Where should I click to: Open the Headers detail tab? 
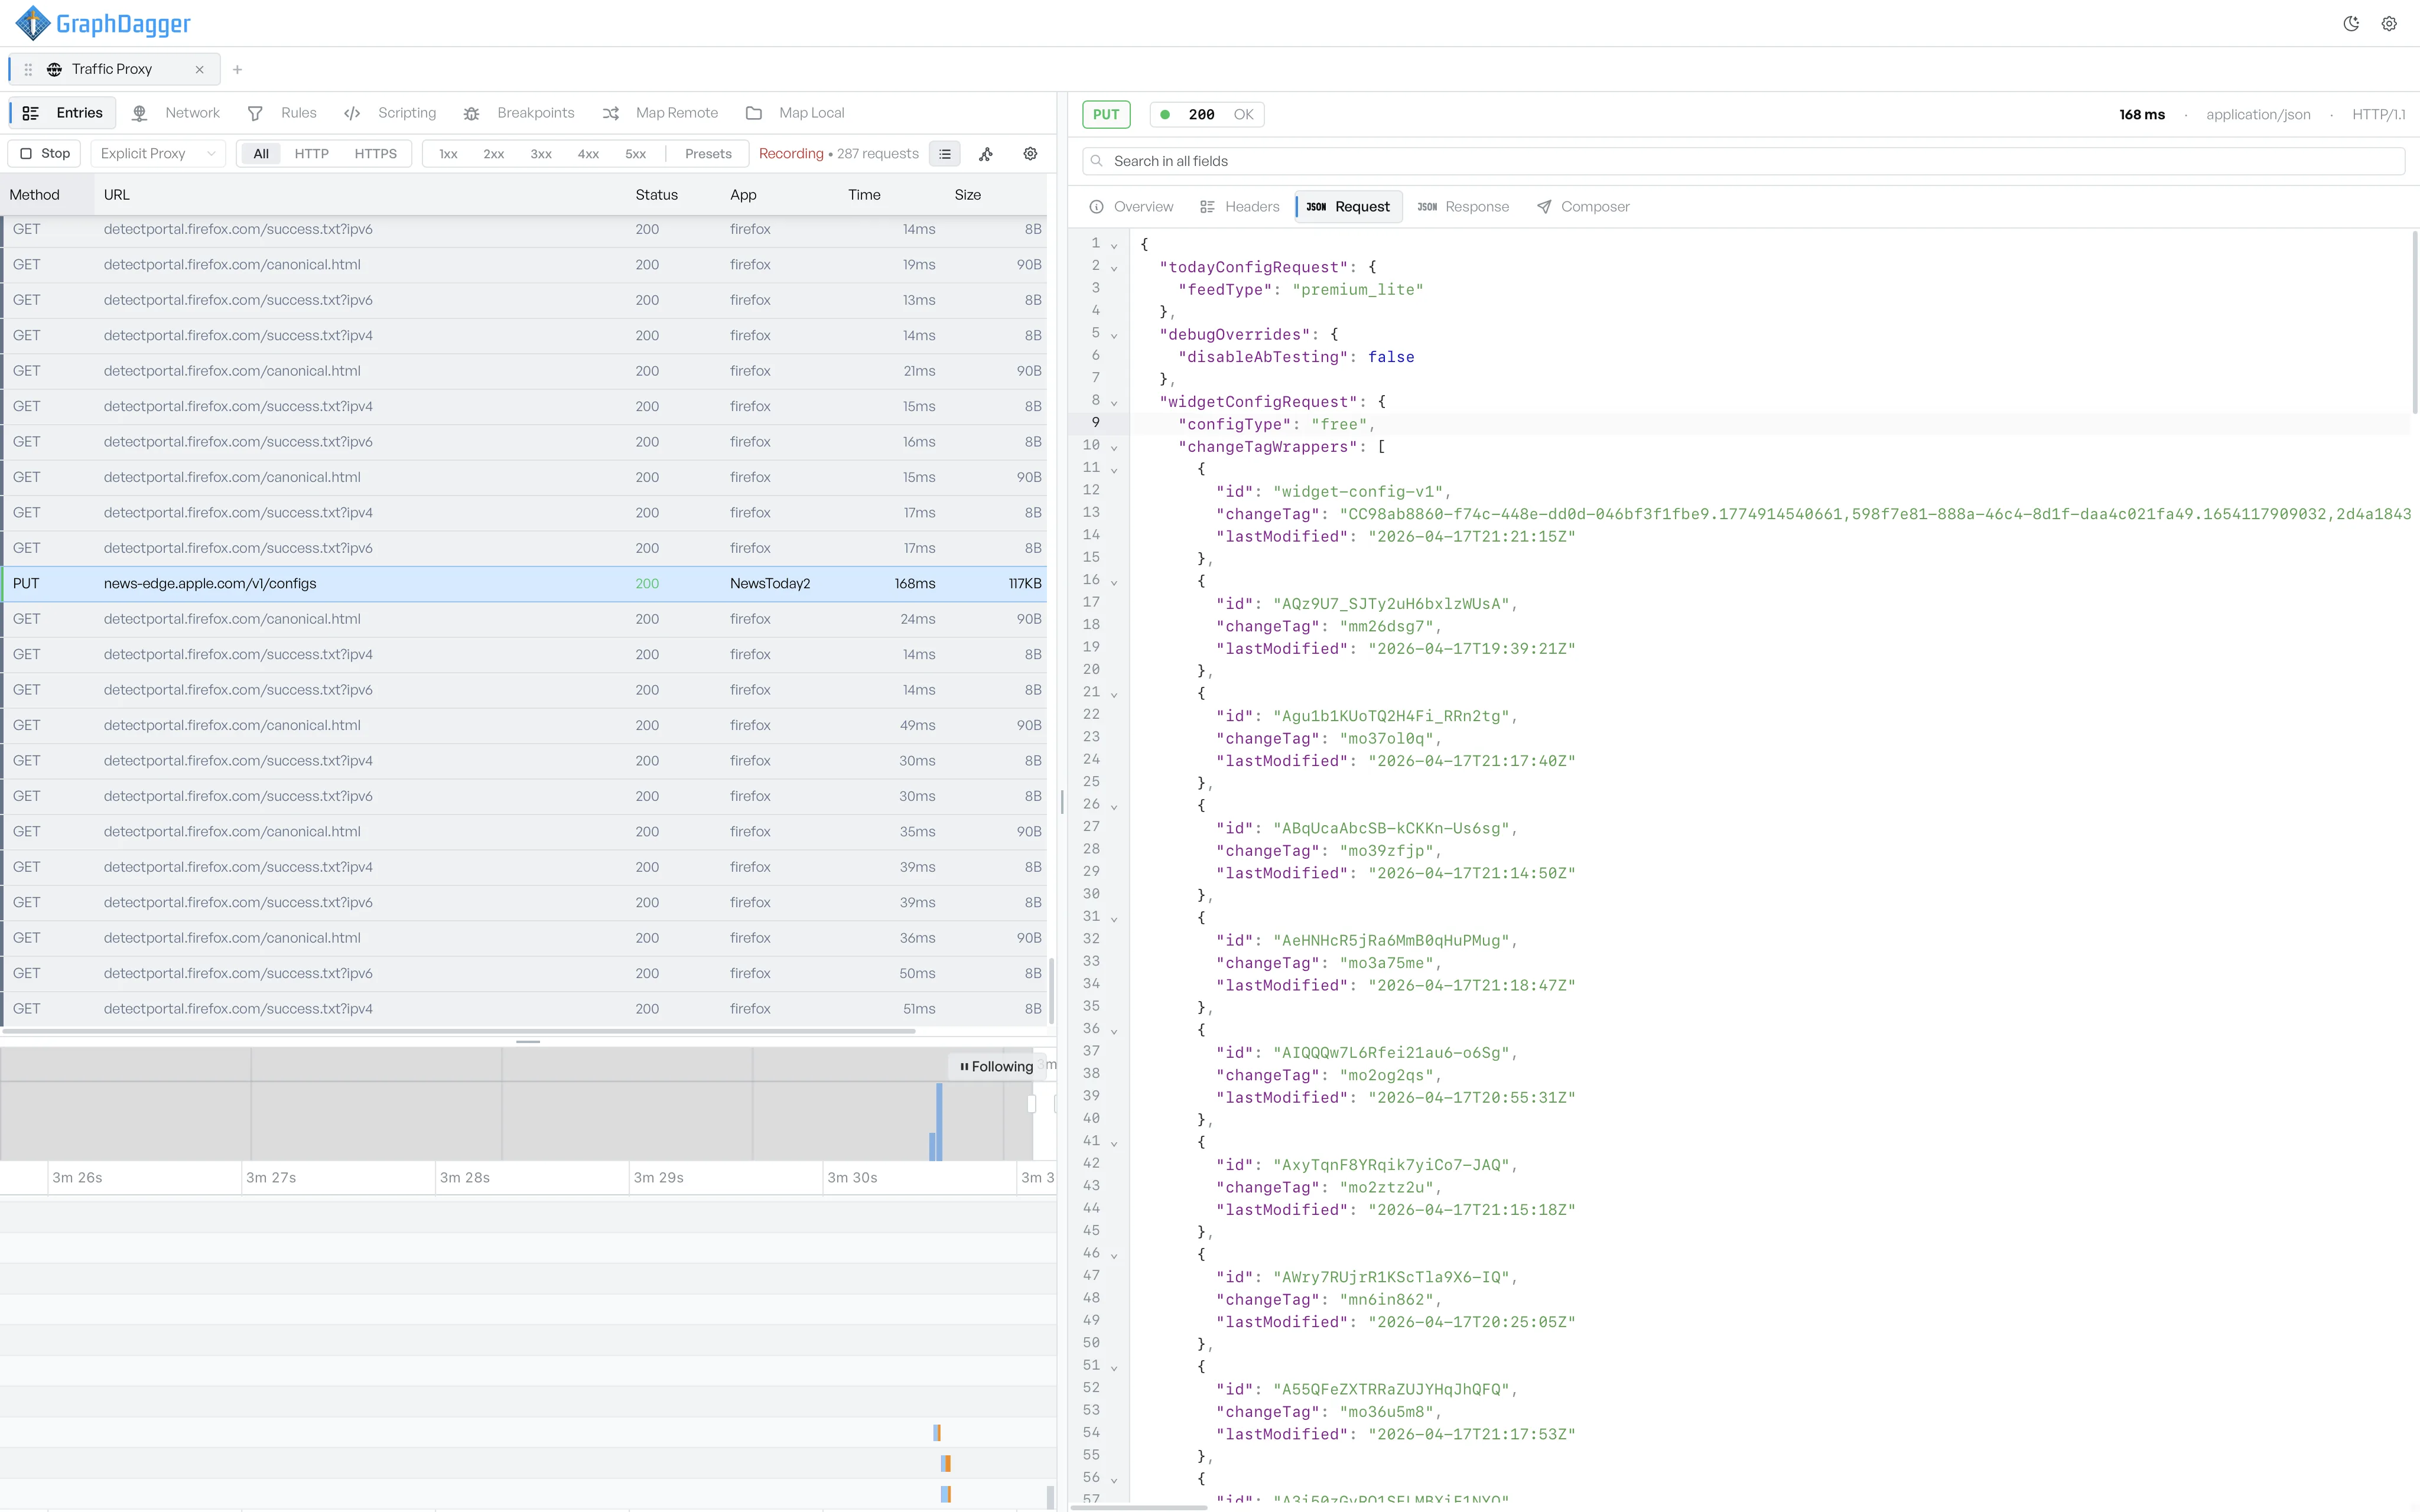1239,207
